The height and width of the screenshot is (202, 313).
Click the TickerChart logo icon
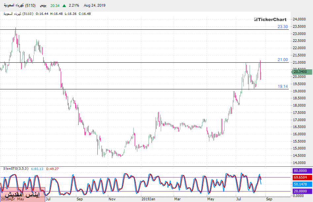(x=255, y=19)
